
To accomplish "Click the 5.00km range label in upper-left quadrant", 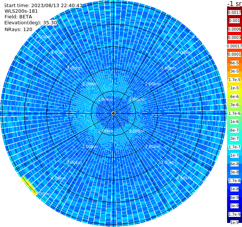I will pyautogui.click(x=43, y=37).
